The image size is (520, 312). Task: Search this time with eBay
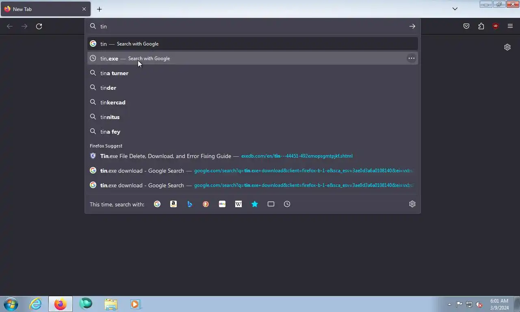[x=222, y=204]
